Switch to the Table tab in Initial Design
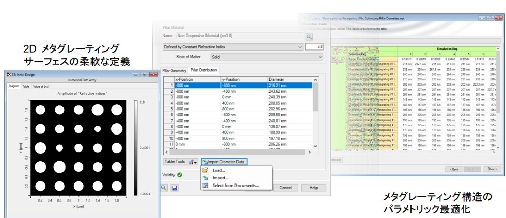The height and width of the screenshot is (218, 506). [25, 86]
